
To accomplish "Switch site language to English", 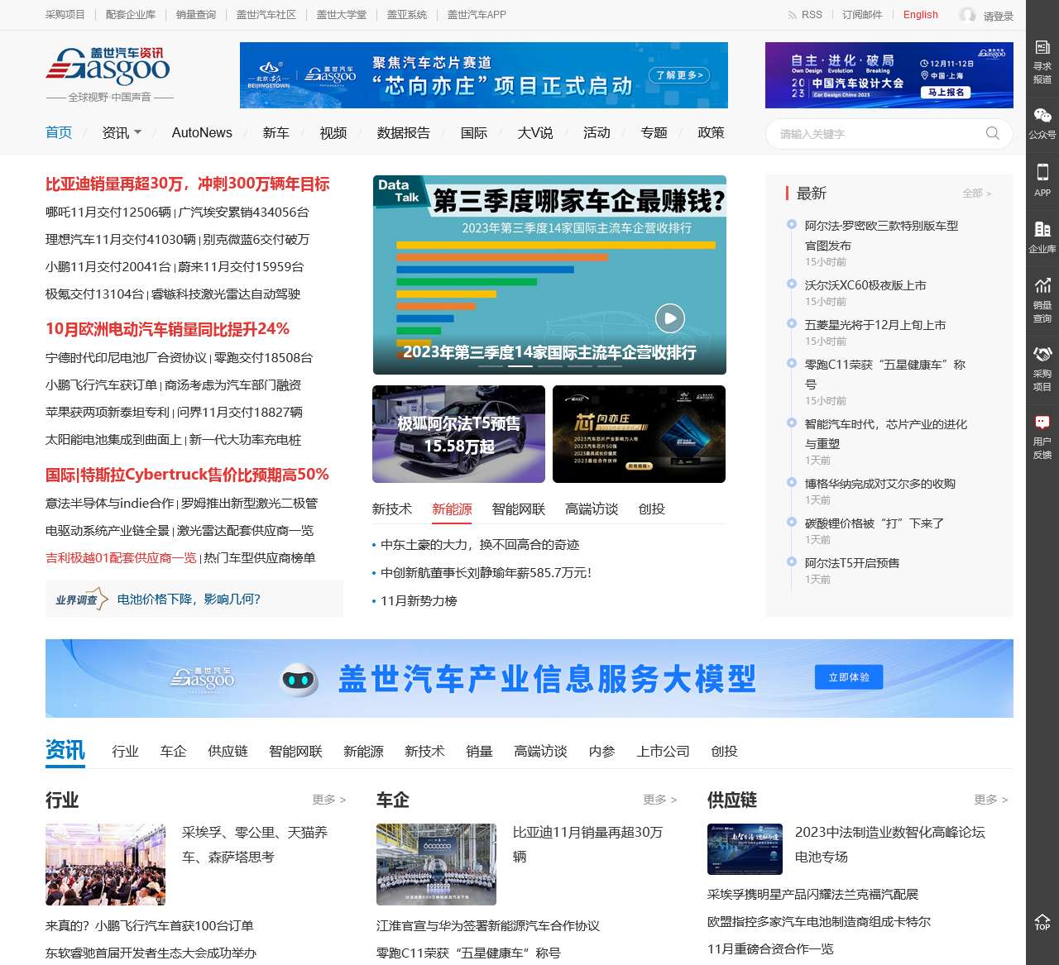I will (921, 15).
